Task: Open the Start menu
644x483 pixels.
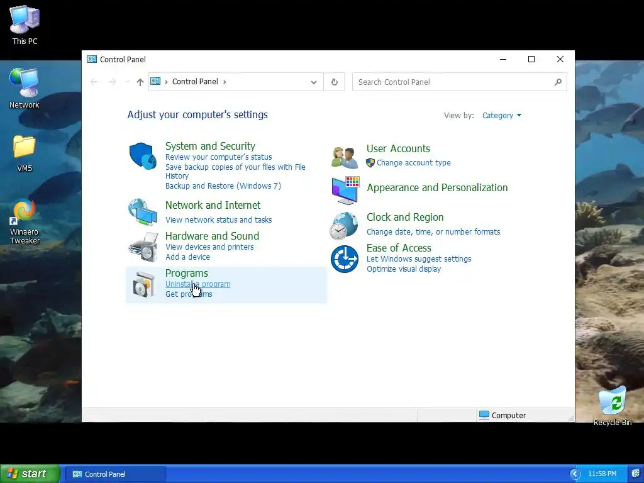Action: pyautogui.click(x=30, y=474)
